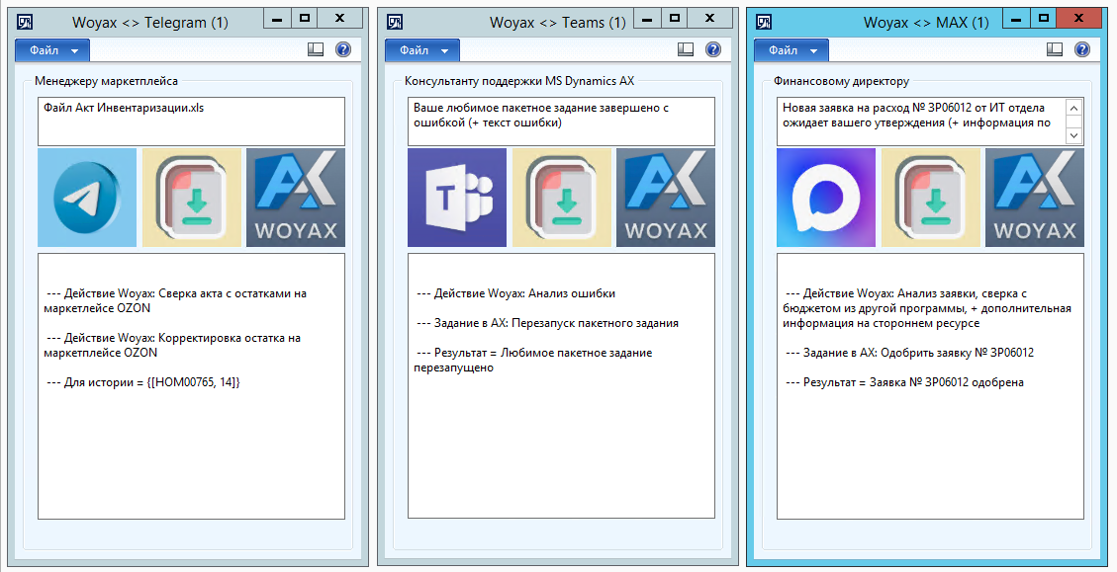
Task: Click message field 'Файл Акт Инвентаризации.xls'
Action: [191, 122]
